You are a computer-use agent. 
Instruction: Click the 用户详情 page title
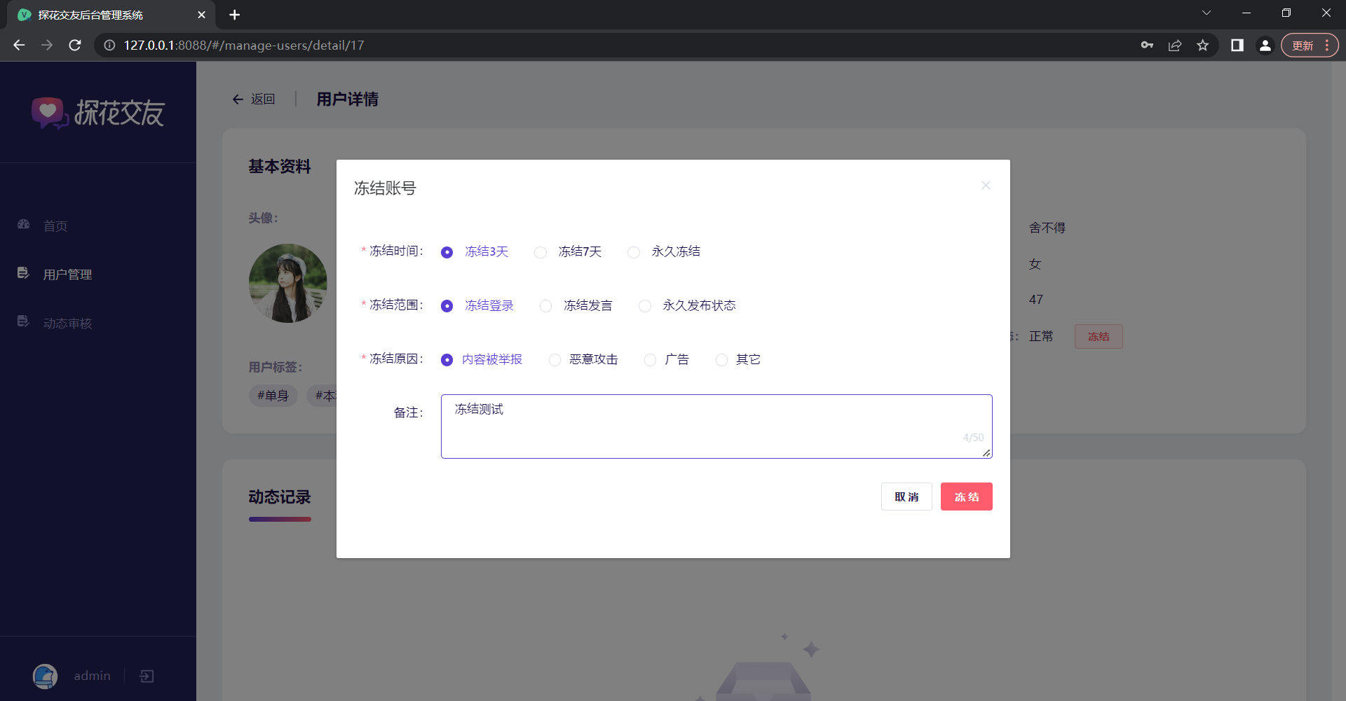click(347, 99)
